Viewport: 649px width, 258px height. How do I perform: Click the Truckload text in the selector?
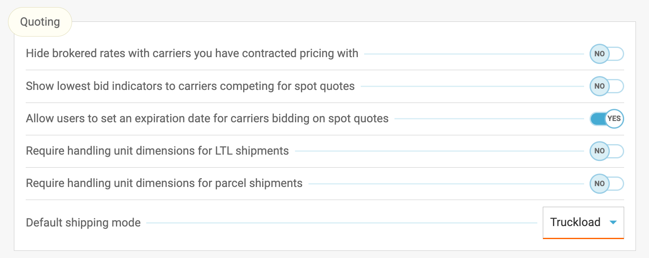(x=575, y=222)
